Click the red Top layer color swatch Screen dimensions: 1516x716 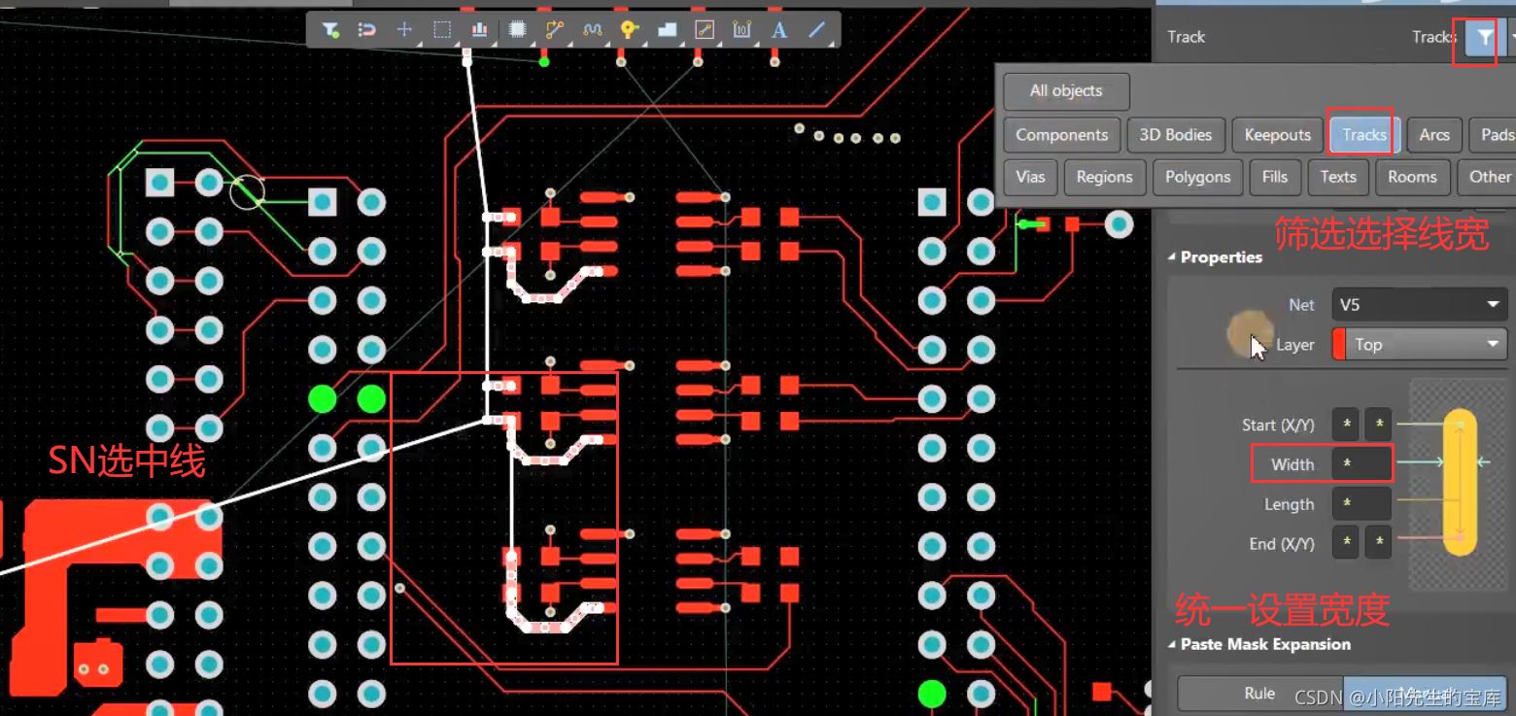click(1339, 344)
